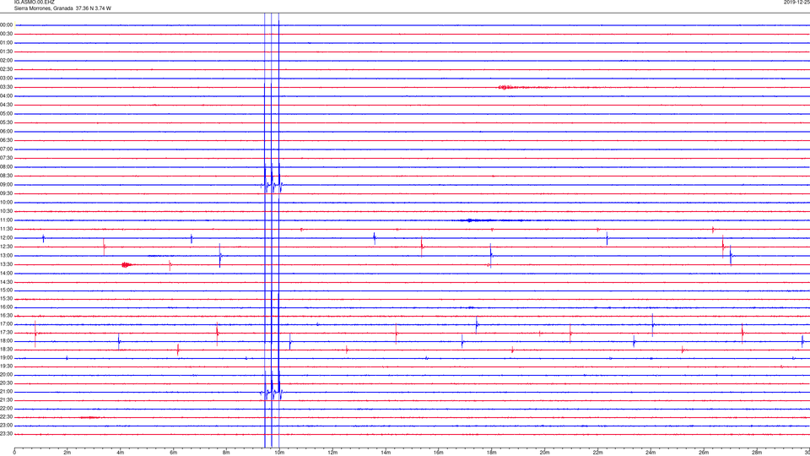Select the 17:30 time label
Viewport: 810px width, 456px height.
[x=6, y=333]
